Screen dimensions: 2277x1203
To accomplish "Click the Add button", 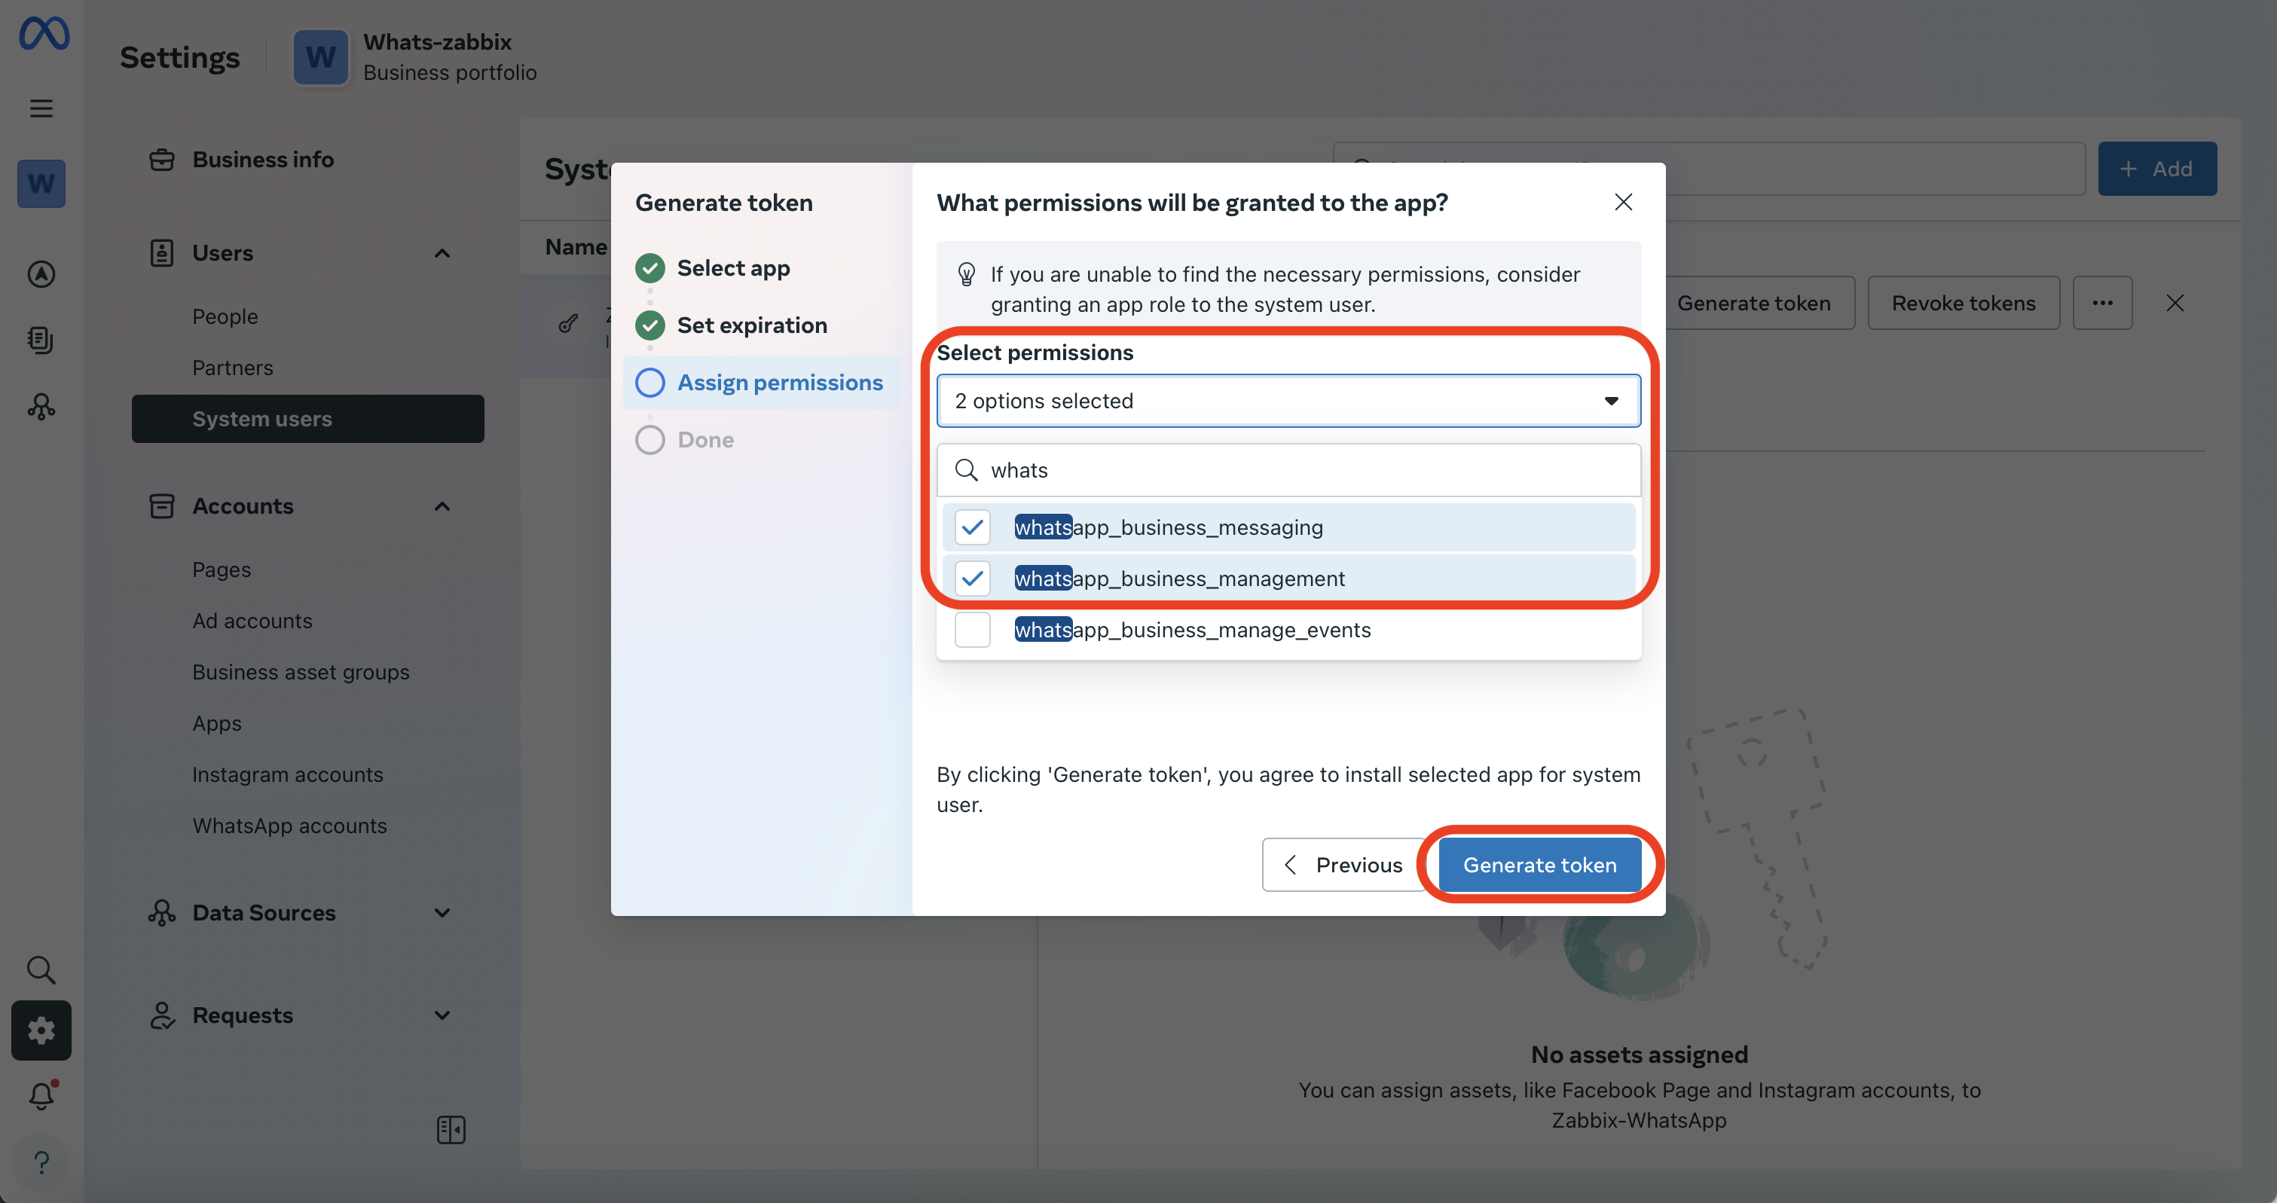I will point(2158,169).
